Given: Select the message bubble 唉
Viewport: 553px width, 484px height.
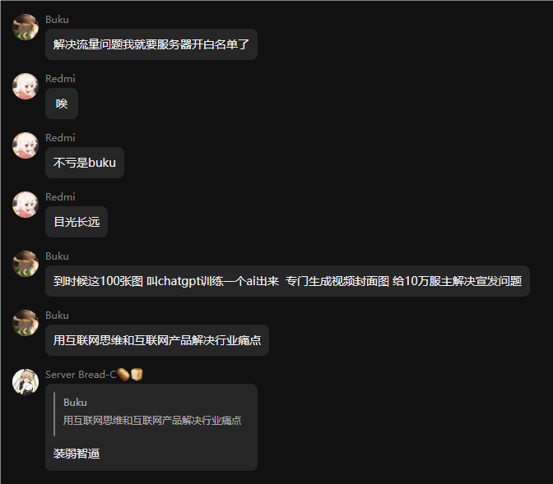Looking at the screenshot, I should pos(62,104).
